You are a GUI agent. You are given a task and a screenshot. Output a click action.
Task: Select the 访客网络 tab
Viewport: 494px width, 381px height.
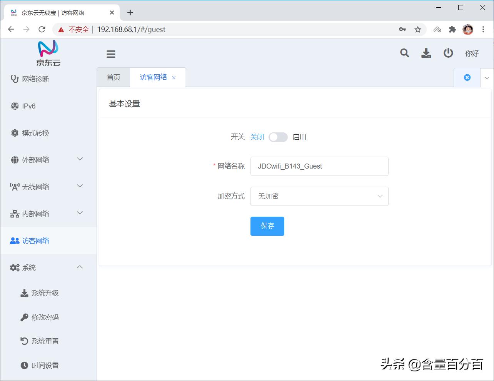(x=153, y=77)
